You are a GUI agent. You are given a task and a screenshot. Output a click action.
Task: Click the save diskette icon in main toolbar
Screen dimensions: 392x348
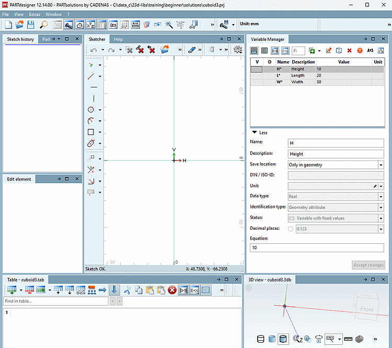(x=30, y=25)
